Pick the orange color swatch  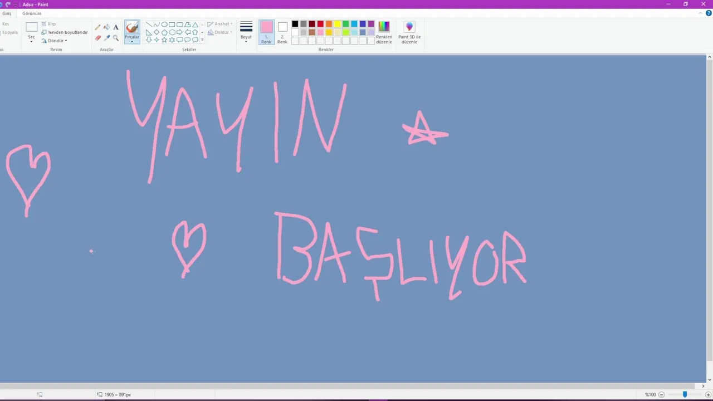[329, 24]
